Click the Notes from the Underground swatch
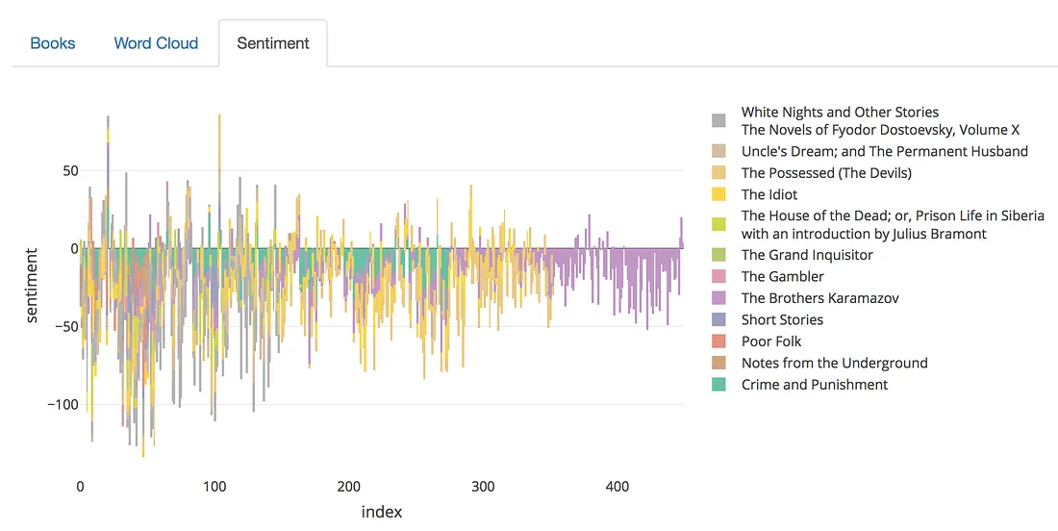 [x=718, y=363]
